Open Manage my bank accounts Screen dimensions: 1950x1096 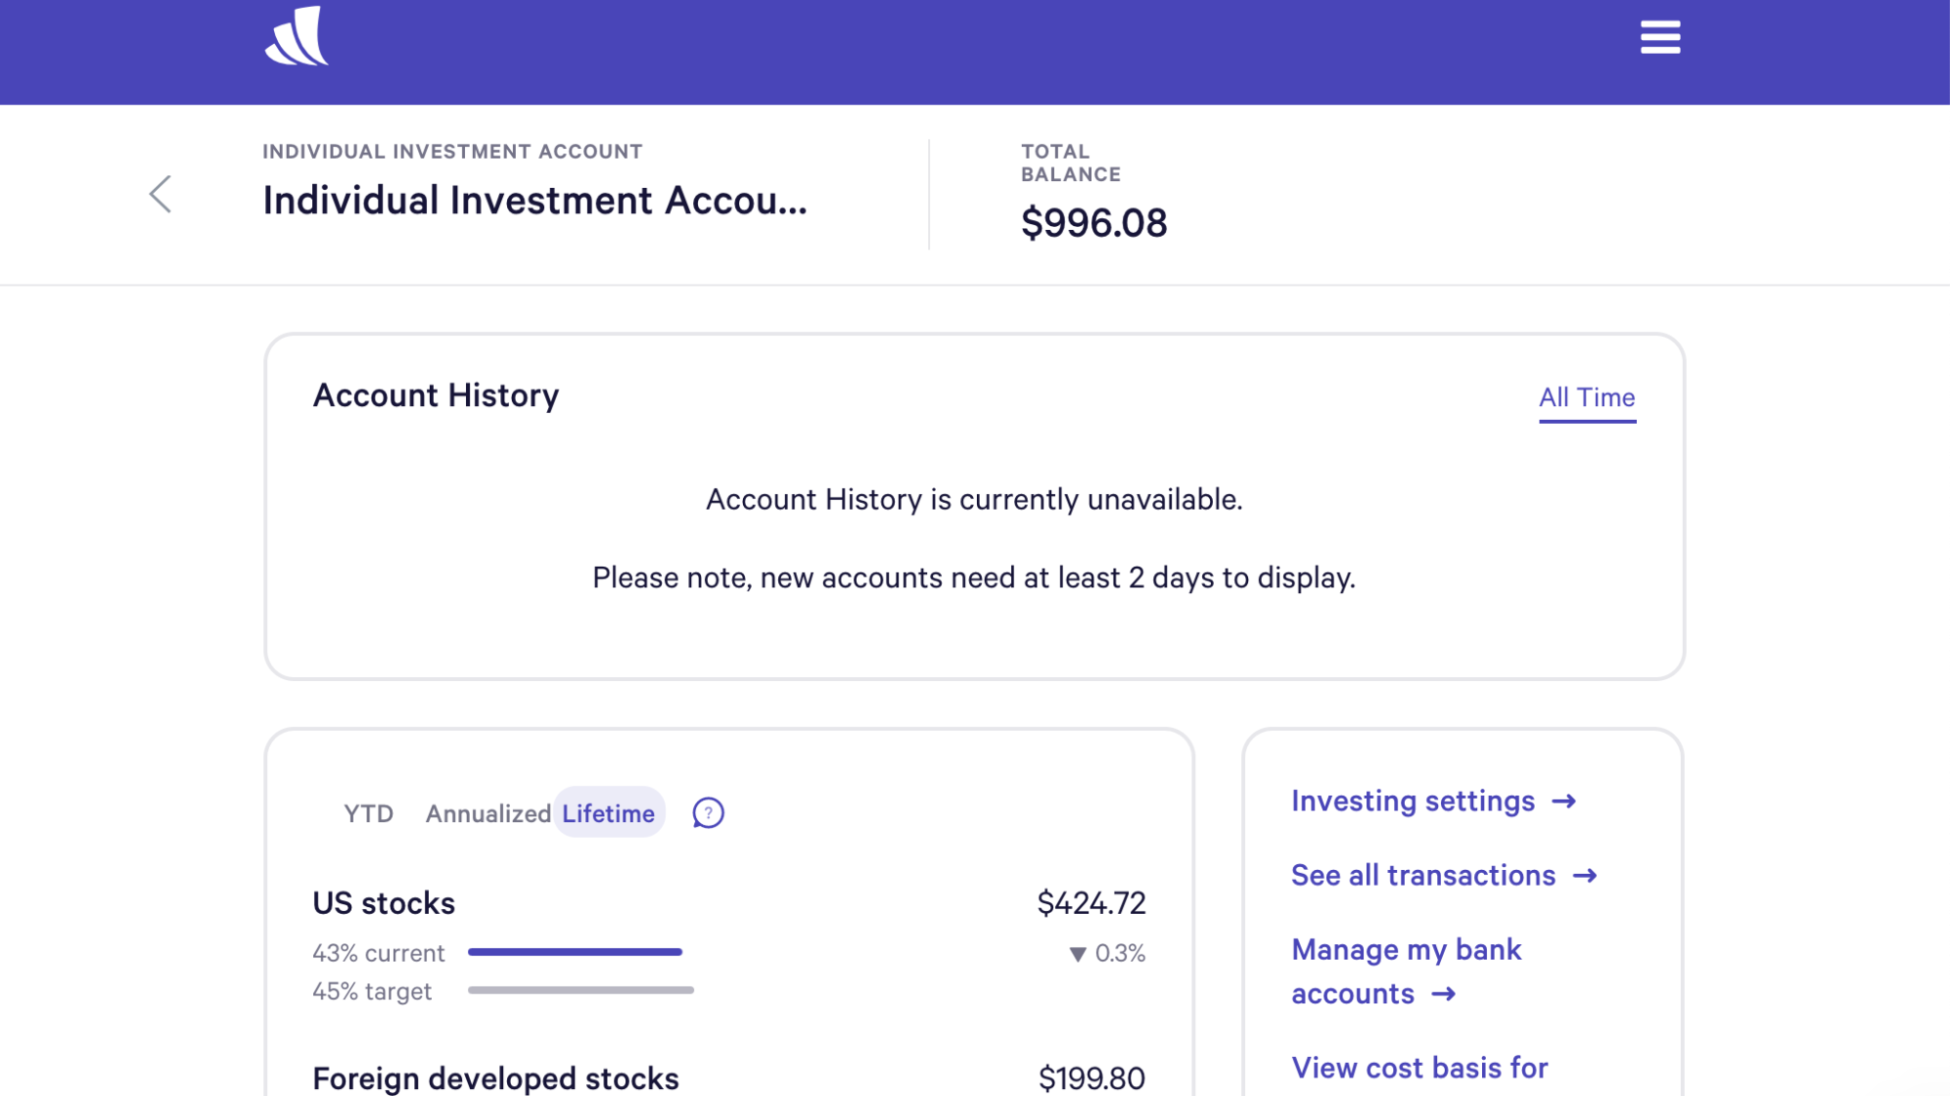click(1406, 950)
